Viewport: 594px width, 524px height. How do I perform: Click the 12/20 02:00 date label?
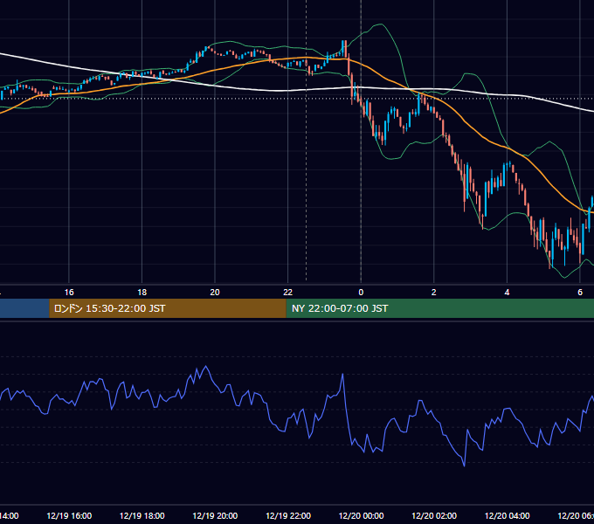pos(434,515)
